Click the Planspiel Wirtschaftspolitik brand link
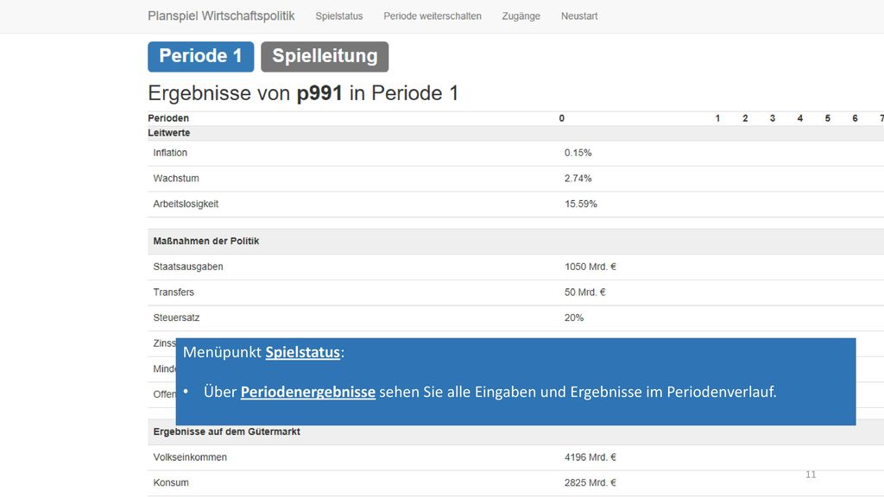Viewport: 884px width, 497px height. 221,16
